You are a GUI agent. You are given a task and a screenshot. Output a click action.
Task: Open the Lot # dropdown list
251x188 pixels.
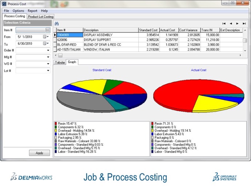tap(48, 71)
